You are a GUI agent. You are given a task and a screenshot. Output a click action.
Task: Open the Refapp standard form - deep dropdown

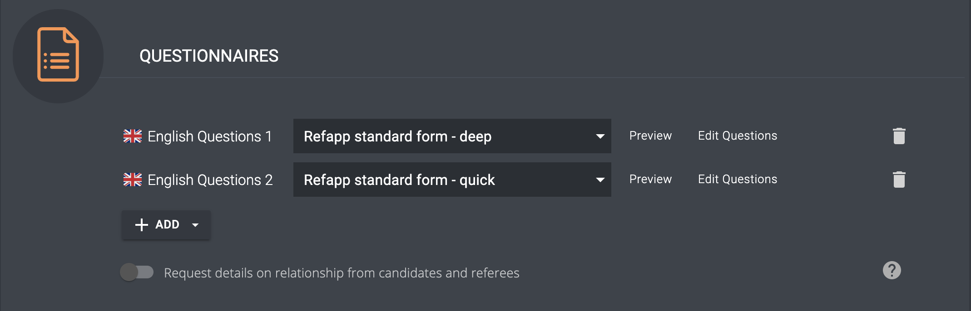click(x=452, y=136)
